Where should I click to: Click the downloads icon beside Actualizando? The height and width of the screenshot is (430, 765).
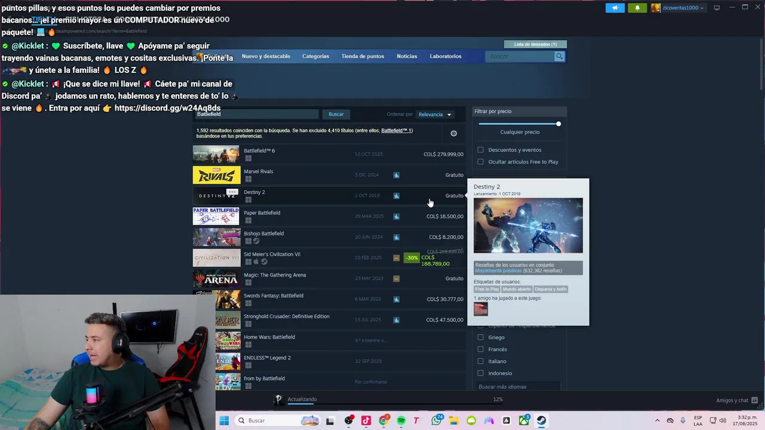click(279, 400)
